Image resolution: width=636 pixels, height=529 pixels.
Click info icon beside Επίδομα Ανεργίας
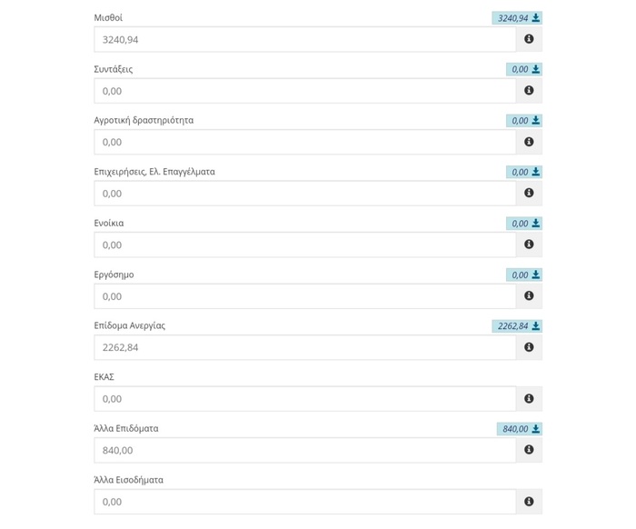tap(529, 347)
